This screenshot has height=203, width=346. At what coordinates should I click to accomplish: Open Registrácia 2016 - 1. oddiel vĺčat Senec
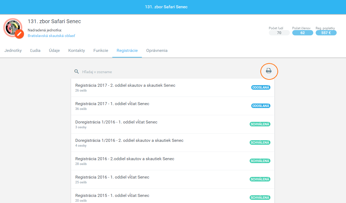coord(173,179)
